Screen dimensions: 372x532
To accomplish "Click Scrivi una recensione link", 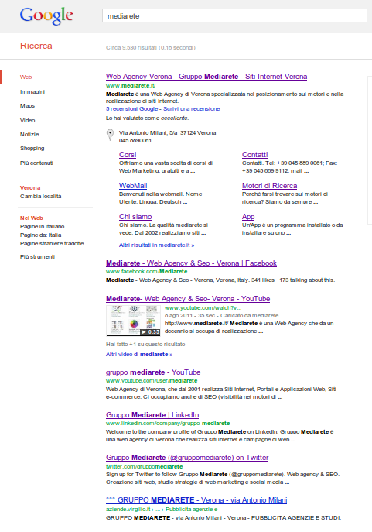I will pyautogui.click(x=192, y=109).
